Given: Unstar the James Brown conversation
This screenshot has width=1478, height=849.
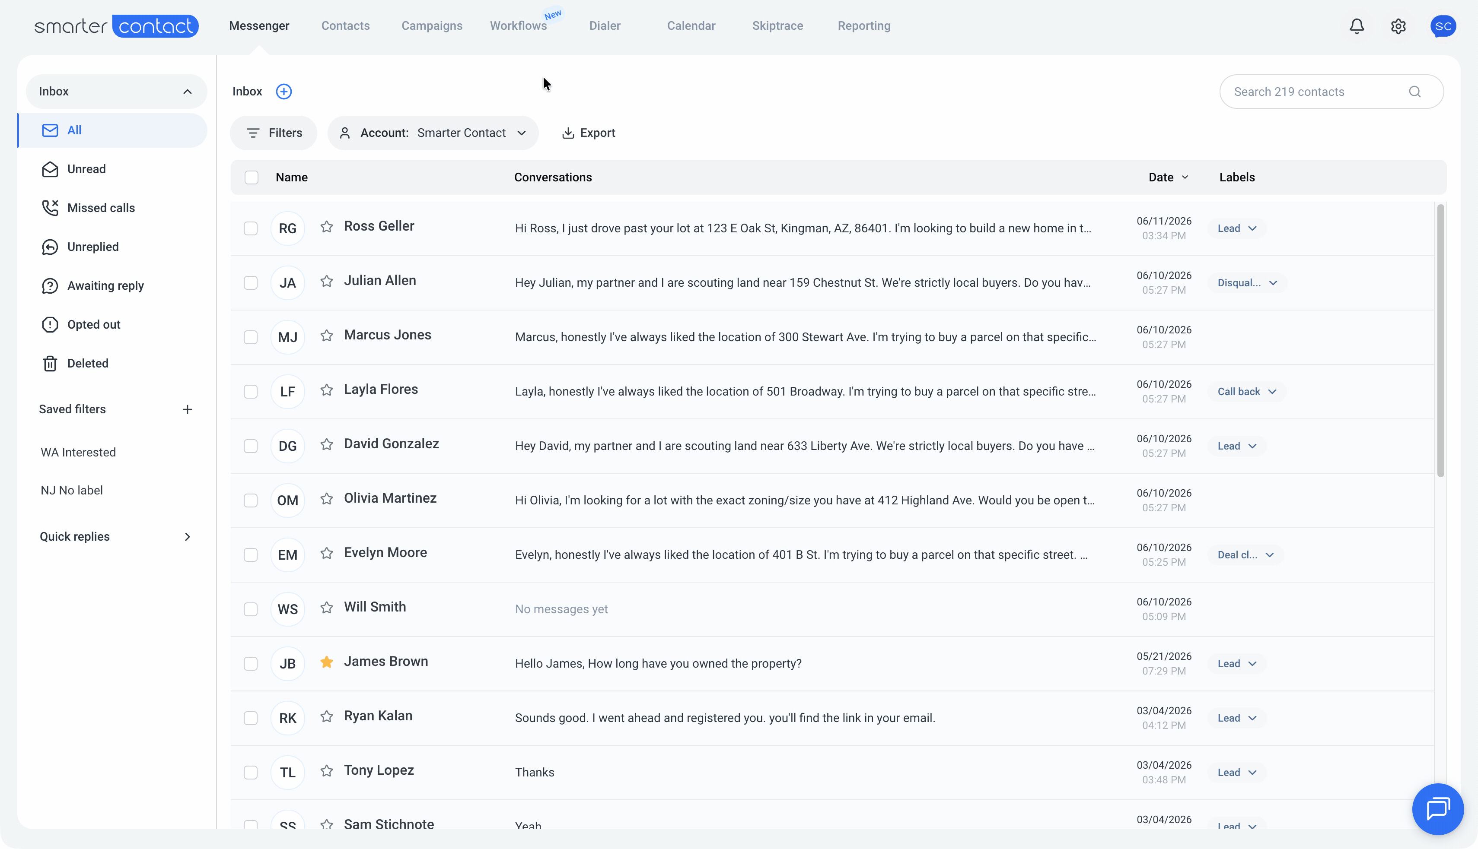Looking at the screenshot, I should point(327,662).
